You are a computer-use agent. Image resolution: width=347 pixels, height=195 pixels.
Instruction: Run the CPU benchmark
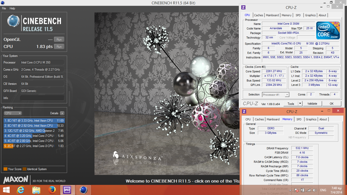click(x=59, y=46)
